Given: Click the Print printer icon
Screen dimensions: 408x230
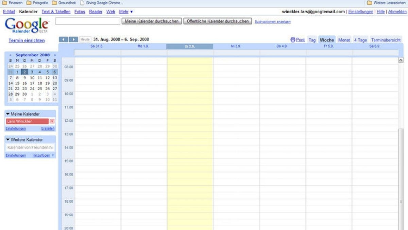Looking at the screenshot, I should click(293, 40).
